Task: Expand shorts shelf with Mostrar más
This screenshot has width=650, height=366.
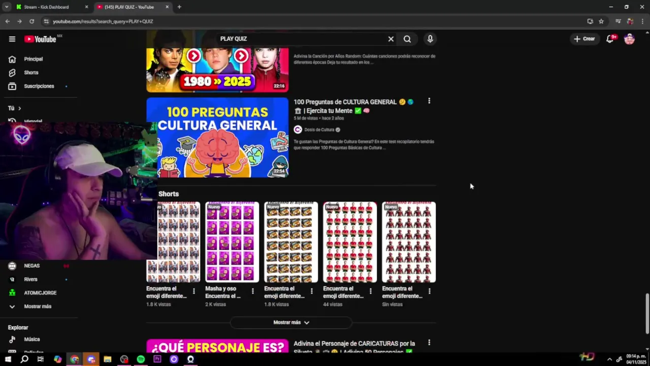Action: [291, 322]
